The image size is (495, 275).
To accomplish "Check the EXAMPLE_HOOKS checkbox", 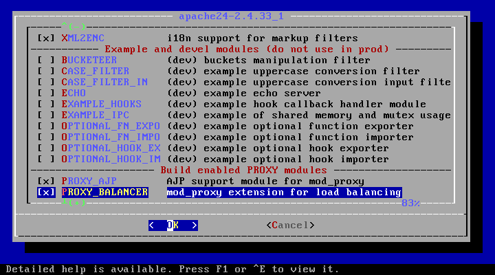I will (46, 104).
